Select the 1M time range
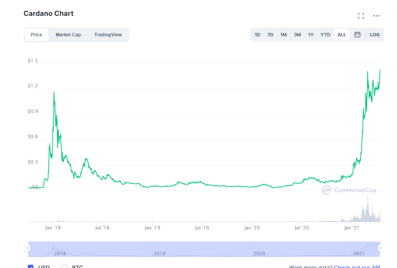This screenshot has height=268, width=397. click(x=283, y=34)
